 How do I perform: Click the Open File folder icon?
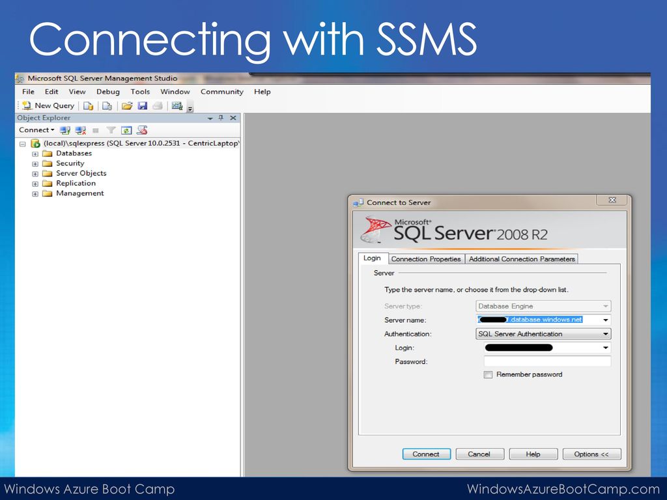(x=127, y=106)
